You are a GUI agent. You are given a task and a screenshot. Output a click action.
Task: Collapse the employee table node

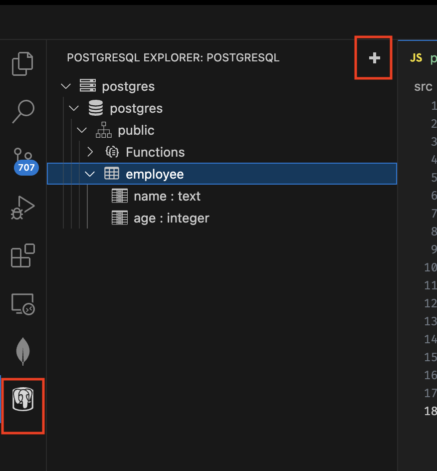90,174
